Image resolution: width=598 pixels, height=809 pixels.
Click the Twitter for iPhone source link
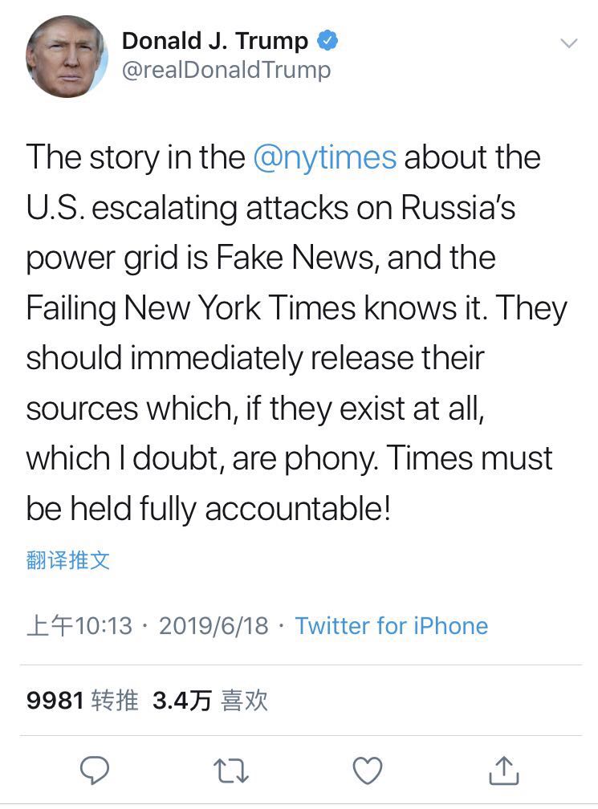pos(391,626)
